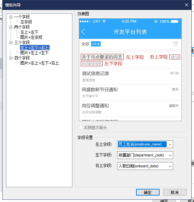Click the back arrow in preview header

pyautogui.click(x=83, y=32)
